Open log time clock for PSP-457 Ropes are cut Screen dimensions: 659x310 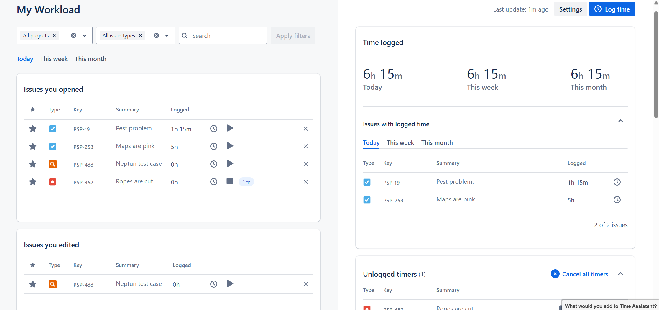pos(214,182)
